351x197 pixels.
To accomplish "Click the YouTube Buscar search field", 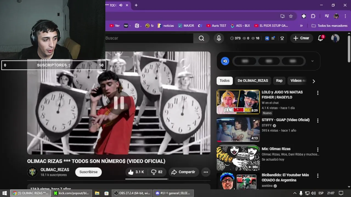I will pos(149,38).
